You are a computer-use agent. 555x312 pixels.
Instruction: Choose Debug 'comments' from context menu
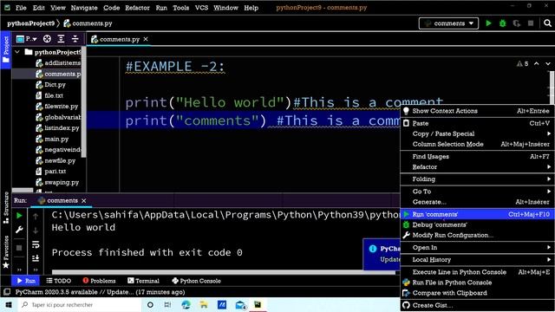click(478, 224)
